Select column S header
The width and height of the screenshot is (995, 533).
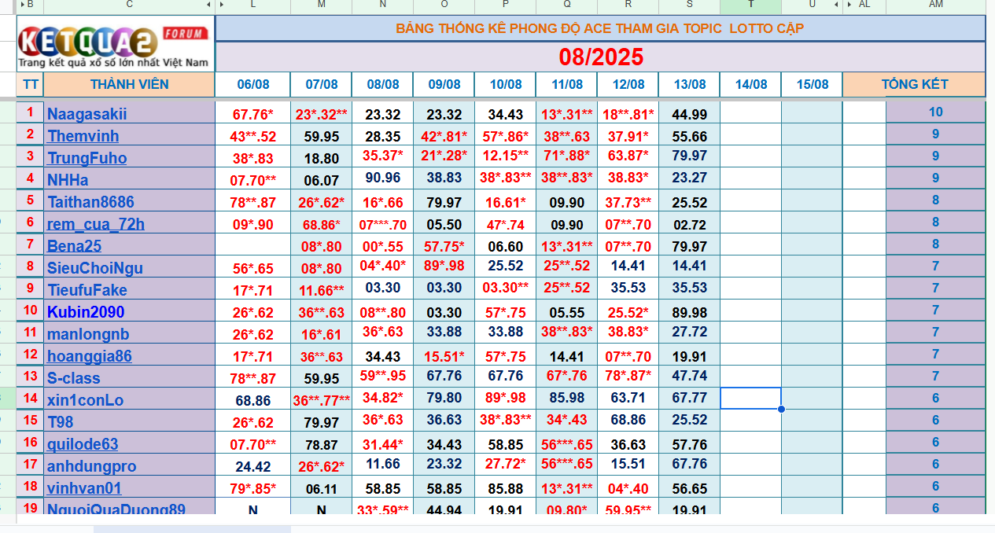[x=689, y=5]
